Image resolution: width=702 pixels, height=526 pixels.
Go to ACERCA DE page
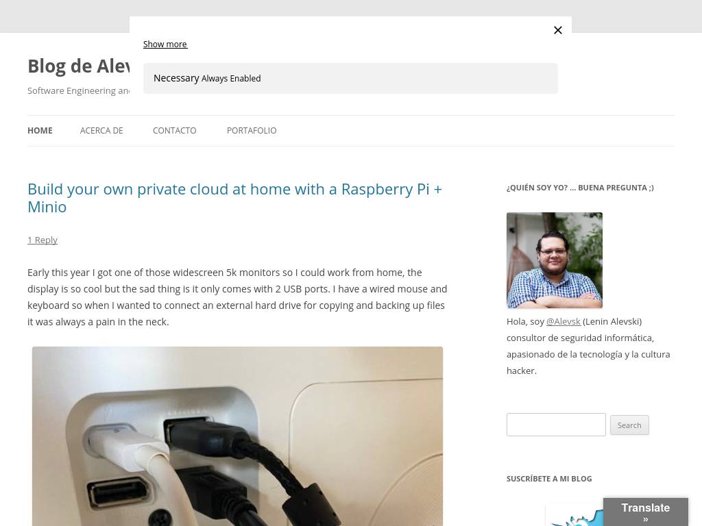click(x=101, y=131)
